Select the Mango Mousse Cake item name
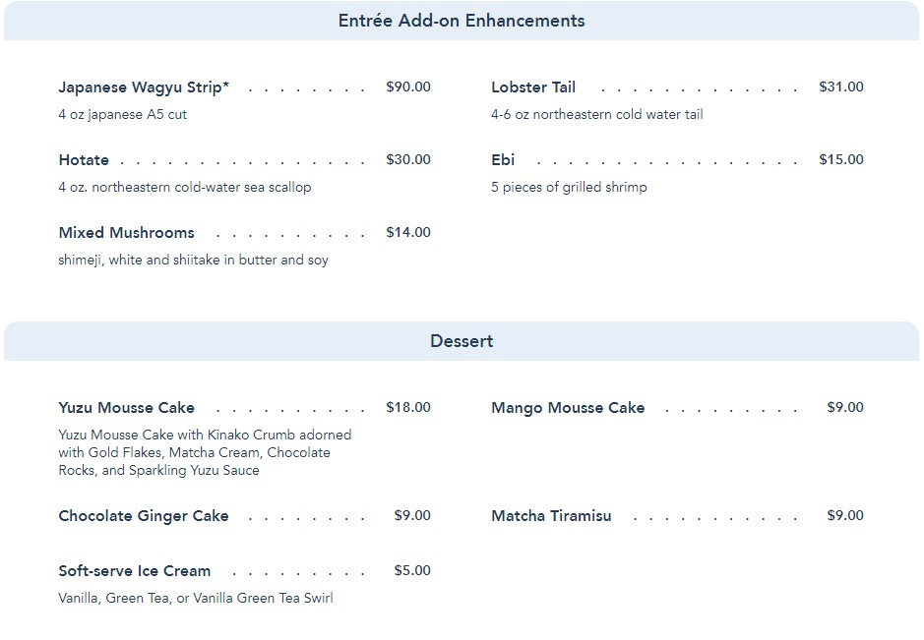Viewport: 924px width, 640px height. [568, 408]
